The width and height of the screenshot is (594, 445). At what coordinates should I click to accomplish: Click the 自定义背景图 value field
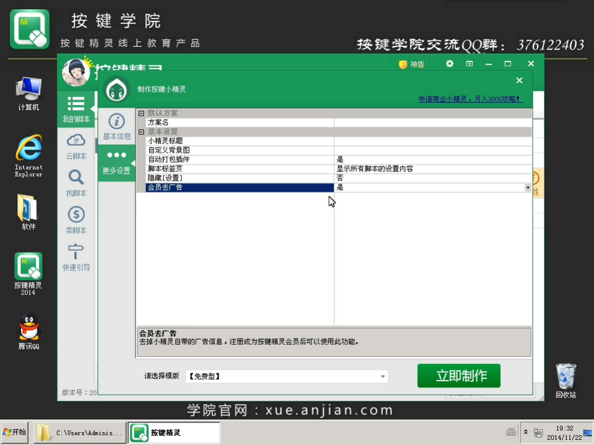433,150
